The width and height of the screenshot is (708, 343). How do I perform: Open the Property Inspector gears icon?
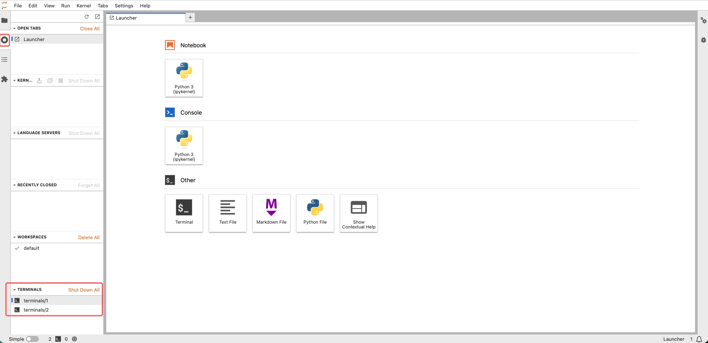pos(703,20)
